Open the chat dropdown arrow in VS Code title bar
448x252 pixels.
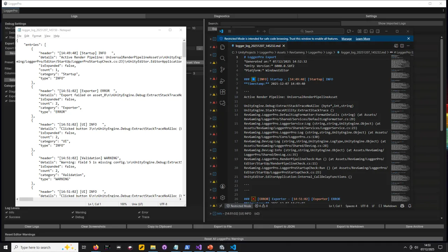352,31
